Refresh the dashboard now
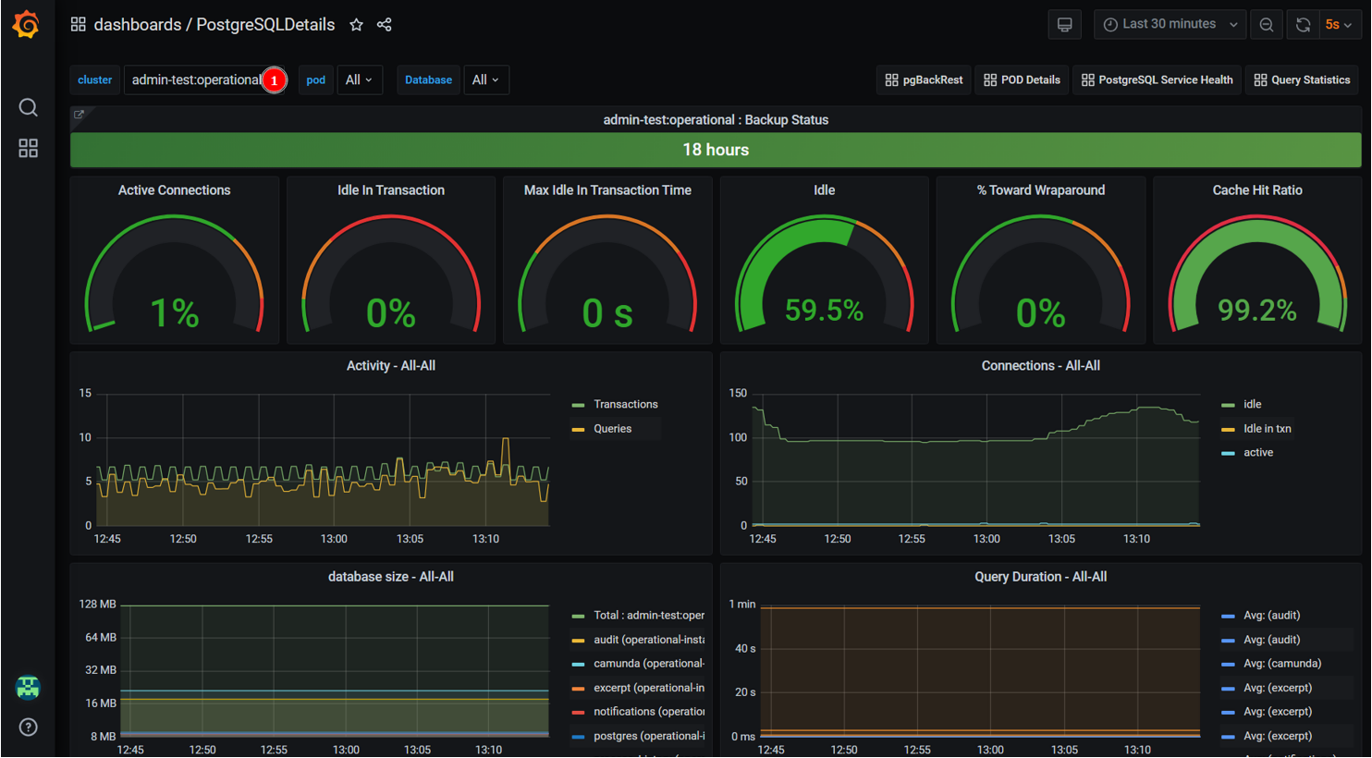 [1303, 25]
